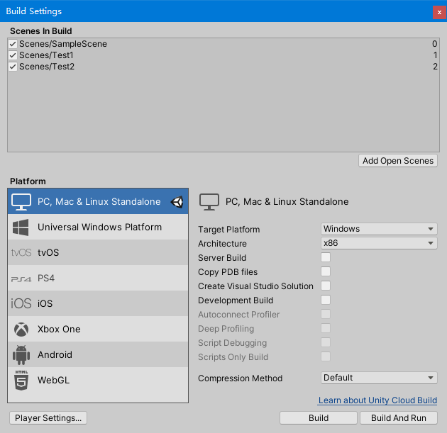Click scene index 1 in build list
The height and width of the screenshot is (433, 447).
pos(436,55)
